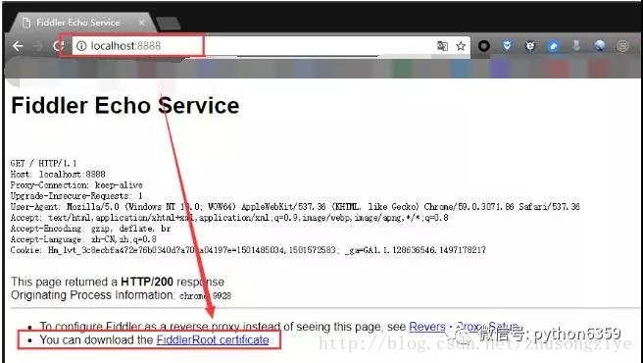643x363 pixels.
Task: Open the globe extension icon
Action: click(x=600, y=45)
